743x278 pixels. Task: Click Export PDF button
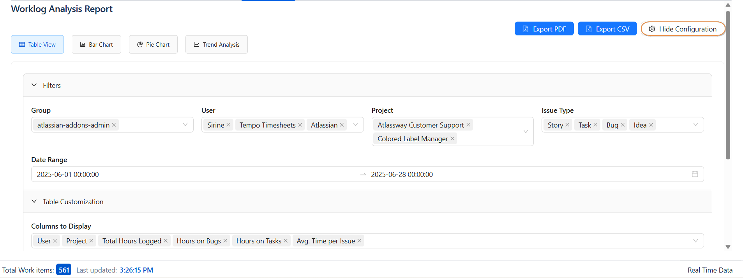click(544, 29)
